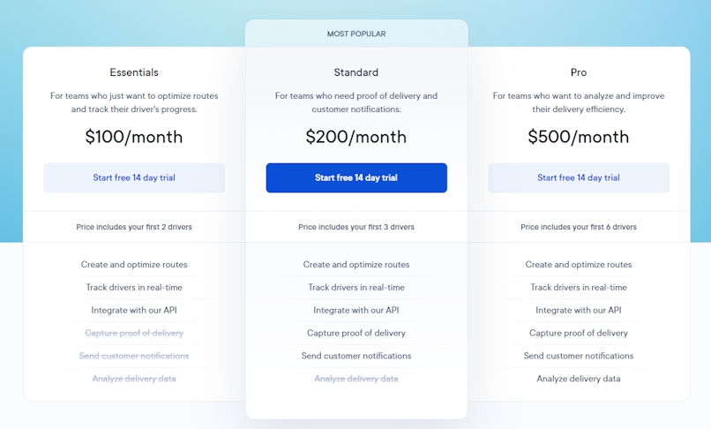Click Essentials' crossed-out "Send customer notifications"

point(134,356)
